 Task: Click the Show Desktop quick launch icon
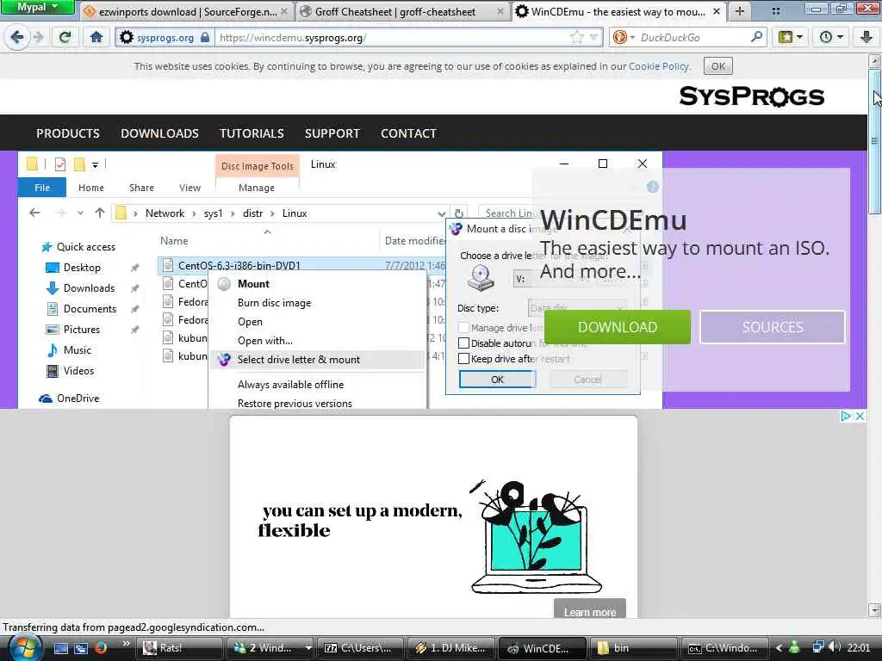coord(61,648)
